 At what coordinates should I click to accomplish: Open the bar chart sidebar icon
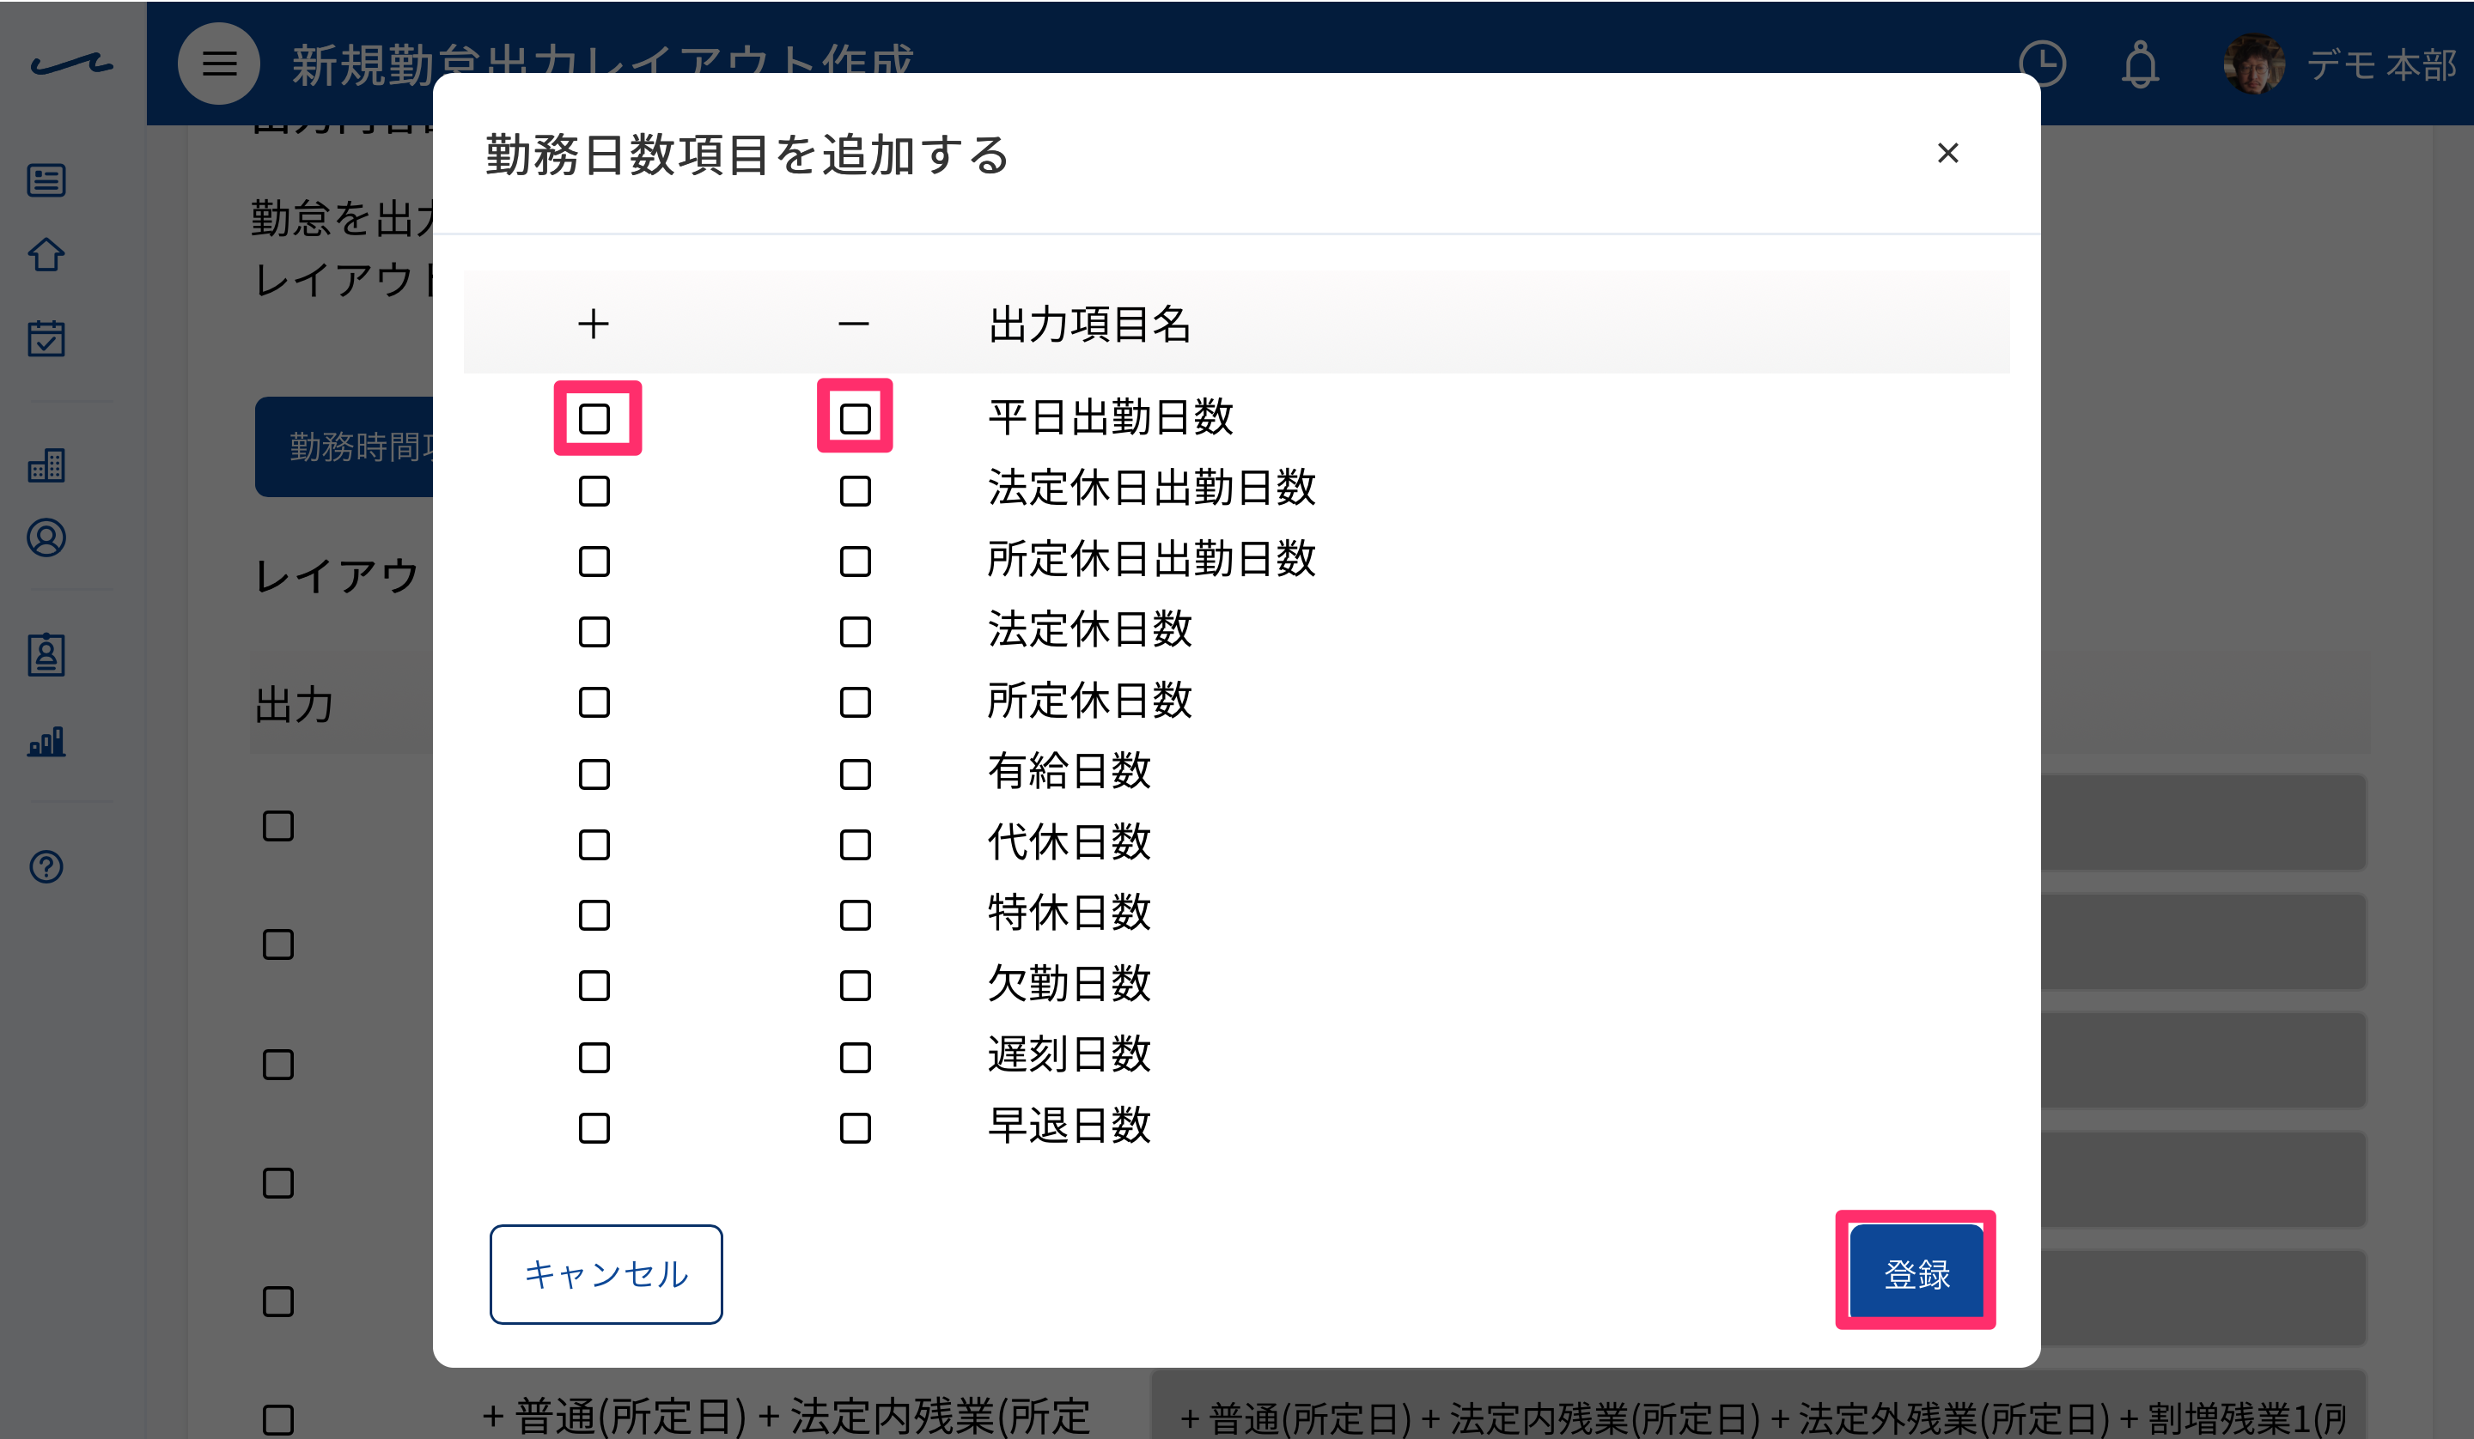[x=46, y=741]
